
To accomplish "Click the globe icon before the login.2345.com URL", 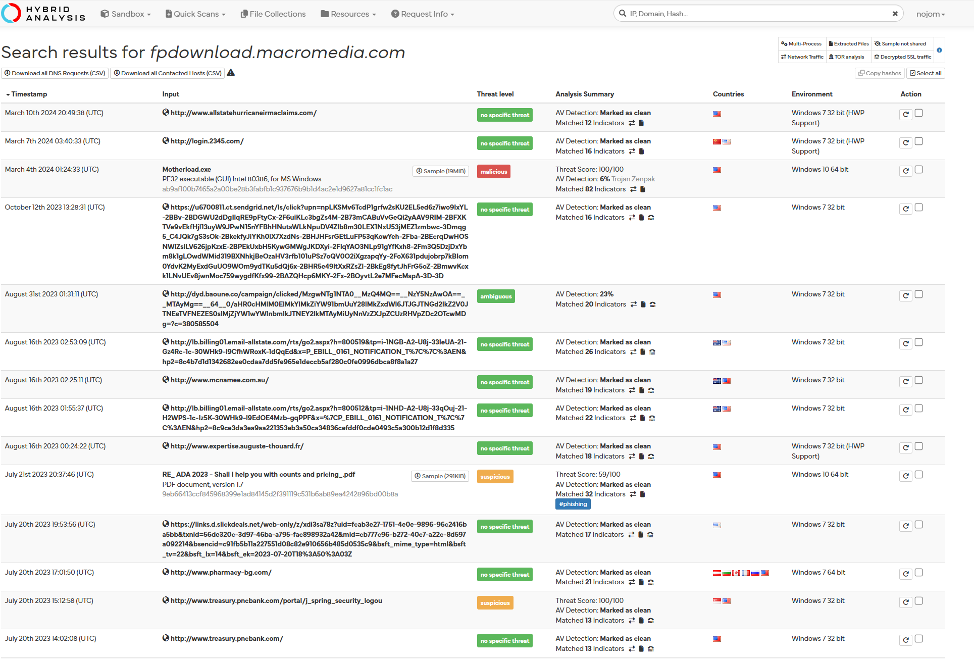I will click(166, 141).
